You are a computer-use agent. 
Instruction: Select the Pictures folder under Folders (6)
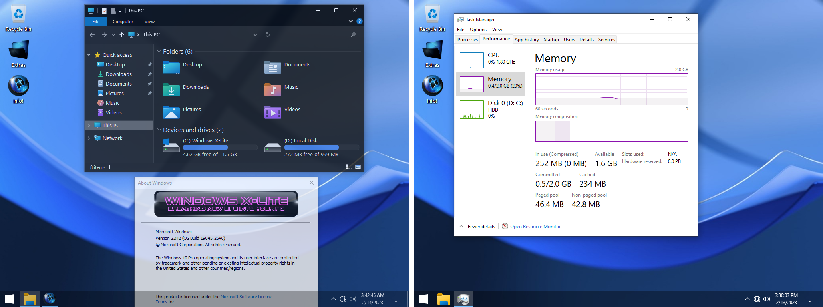tap(182, 112)
